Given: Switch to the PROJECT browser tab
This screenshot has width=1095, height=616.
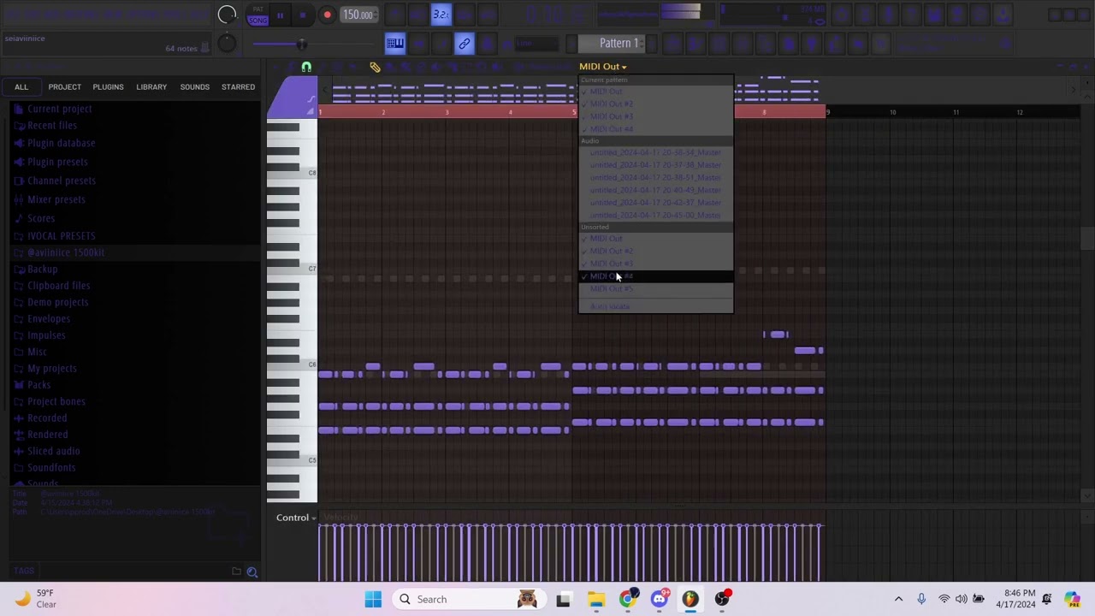Looking at the screenshot, I should coord(64,86).
